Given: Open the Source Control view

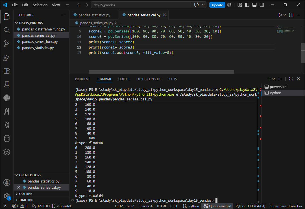Looking at the screenshot, I should pyautogui.click(x=6, y=44).
